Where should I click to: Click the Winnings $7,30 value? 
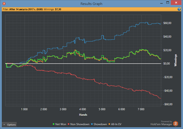tap(58, 9)
